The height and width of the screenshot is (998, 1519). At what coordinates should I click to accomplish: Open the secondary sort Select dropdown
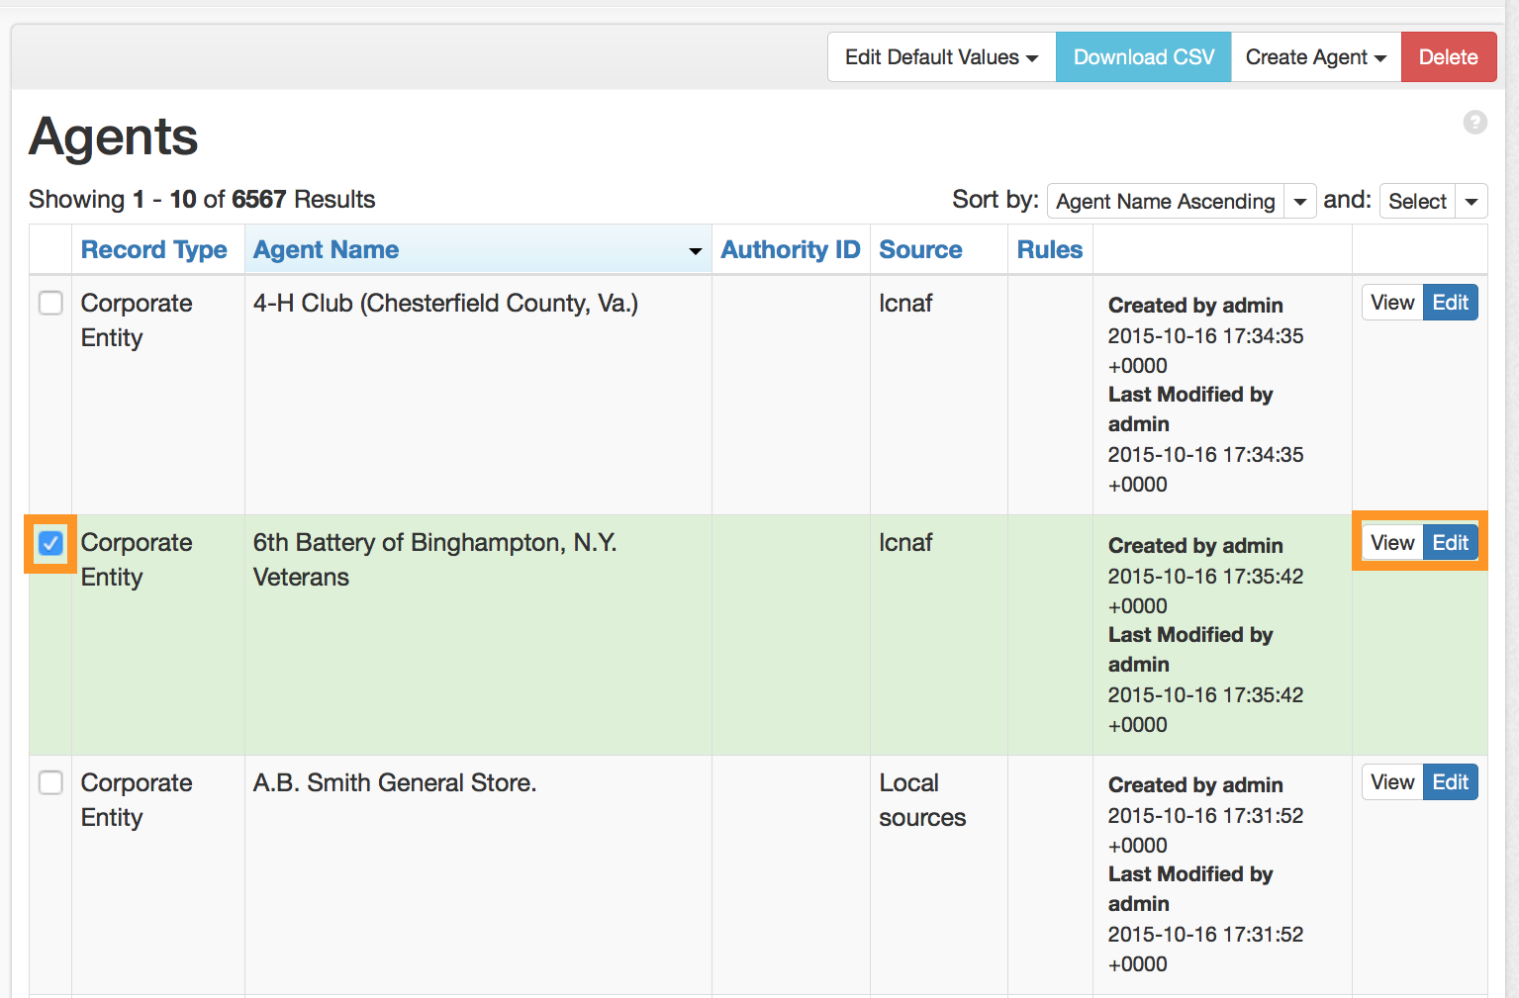1432,201
